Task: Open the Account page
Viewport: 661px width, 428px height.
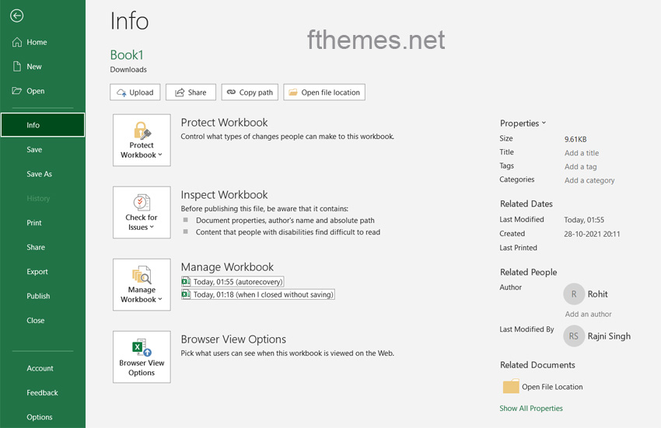Action: pyautogui.click(x=40, y=368)
